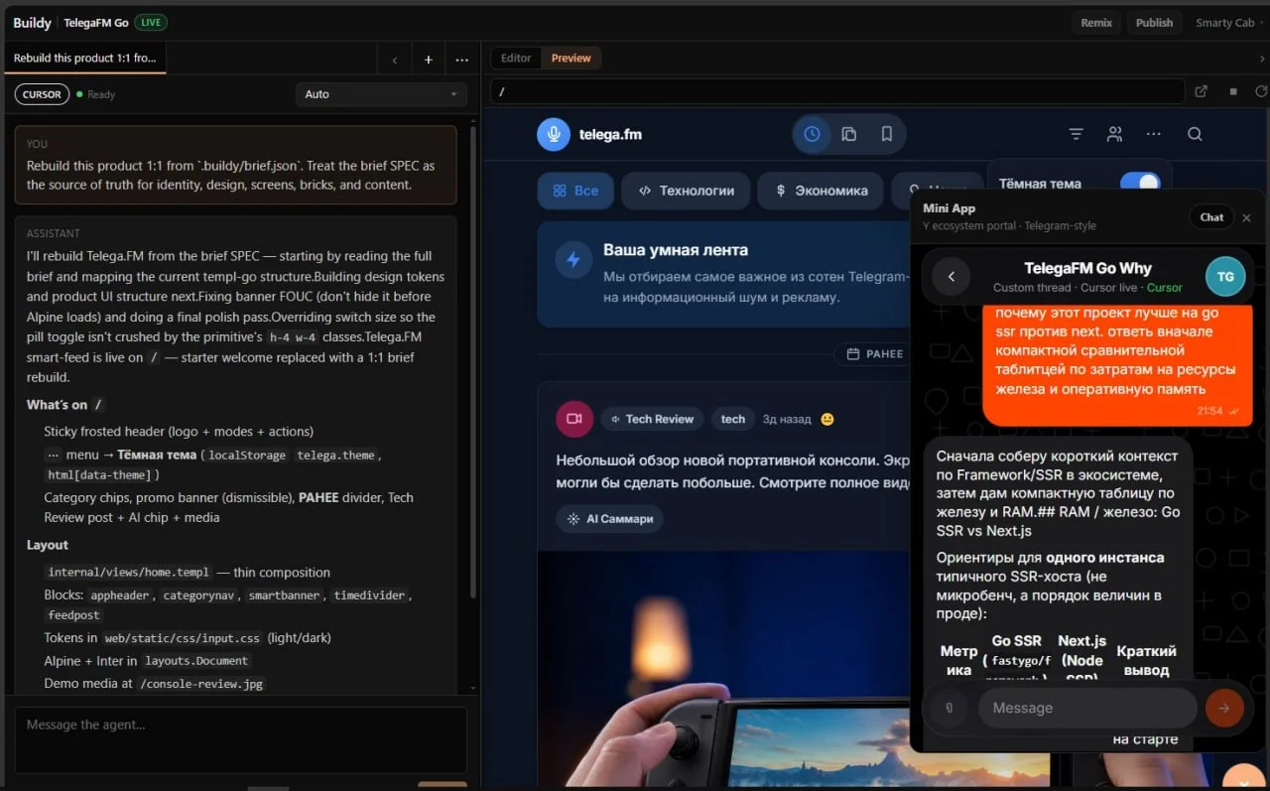Click the 'Ready' status text
This screenshot has width=1270, height=791.
point(101,95)
